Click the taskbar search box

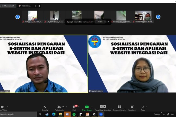(x=18, y=114)
